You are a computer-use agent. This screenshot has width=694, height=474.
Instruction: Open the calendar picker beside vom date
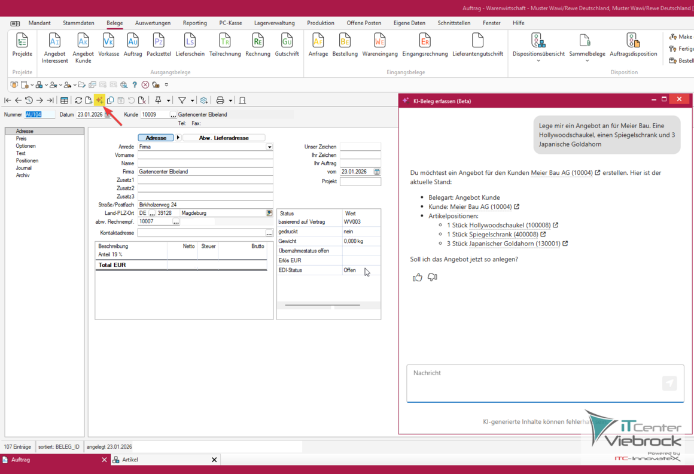377,172
